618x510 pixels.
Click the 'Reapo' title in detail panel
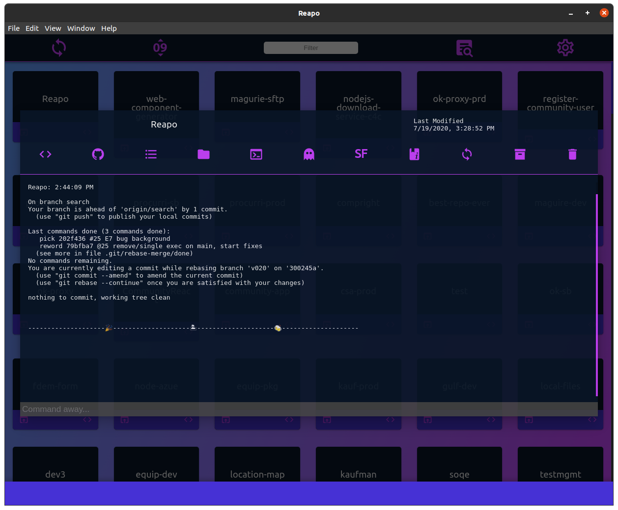coord(164,125)
